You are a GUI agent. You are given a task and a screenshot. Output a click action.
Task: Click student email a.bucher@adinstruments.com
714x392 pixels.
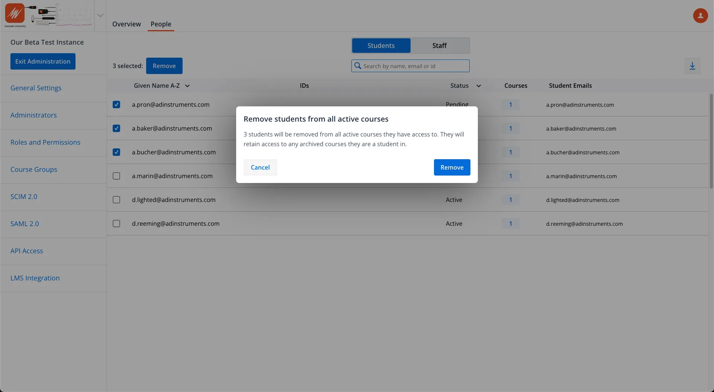coord(583,152)
